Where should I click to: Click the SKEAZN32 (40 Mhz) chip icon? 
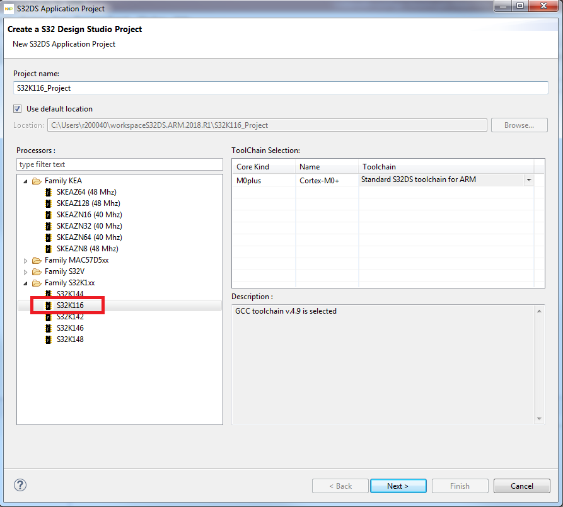[x=48, y=226]
